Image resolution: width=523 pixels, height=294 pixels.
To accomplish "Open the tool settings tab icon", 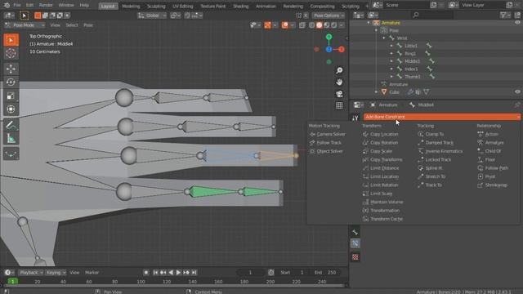I will point(355,118).
